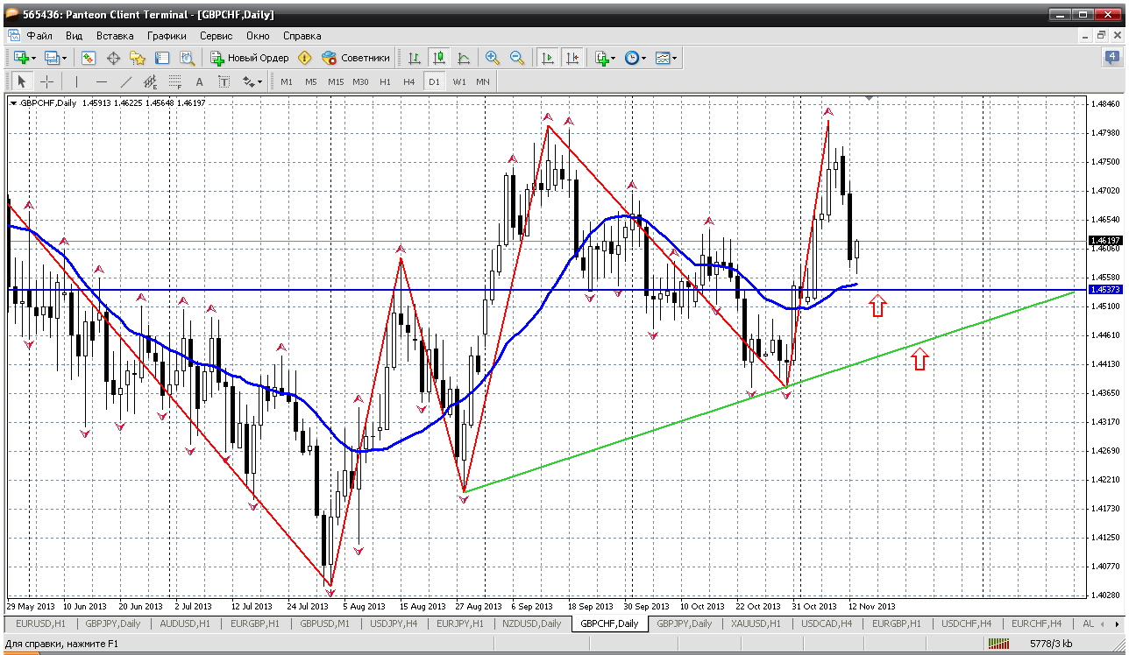Open the chart window system menu icon

pyautogui.click(x=14, y=36)
